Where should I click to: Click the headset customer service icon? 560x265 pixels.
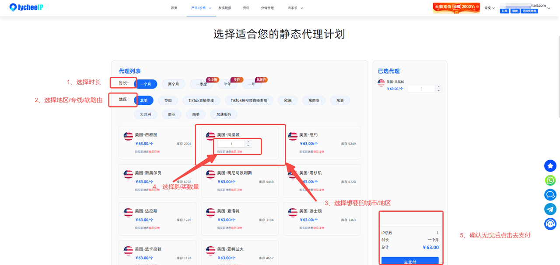point(550,224)
